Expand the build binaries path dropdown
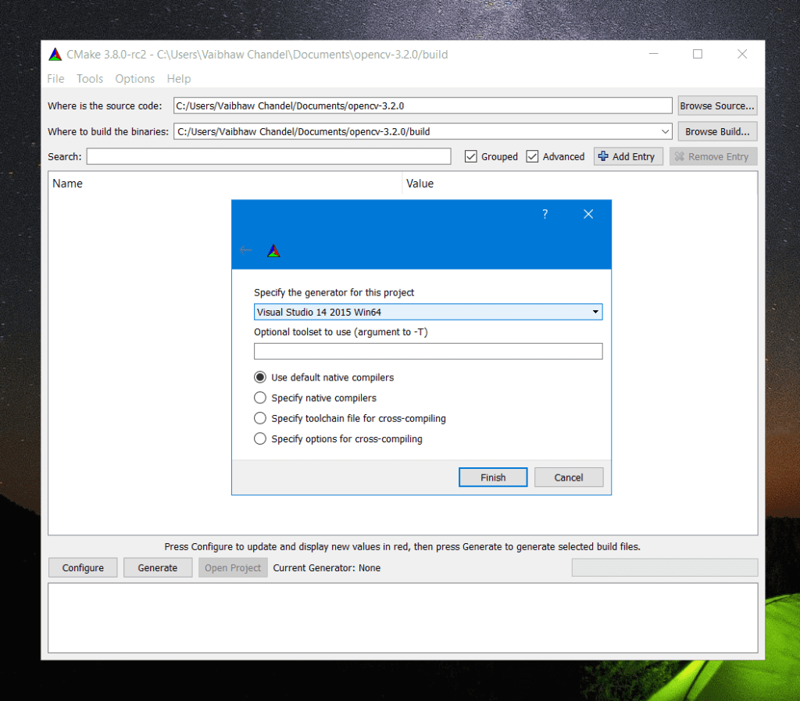 click(666, 131)
